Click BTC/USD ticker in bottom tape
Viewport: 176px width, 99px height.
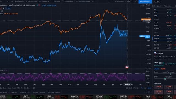[106, 97]
